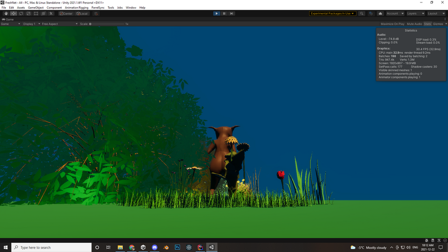
Task: Open Collaborate via the blue toolbar icon
Action: pos(371,13)
